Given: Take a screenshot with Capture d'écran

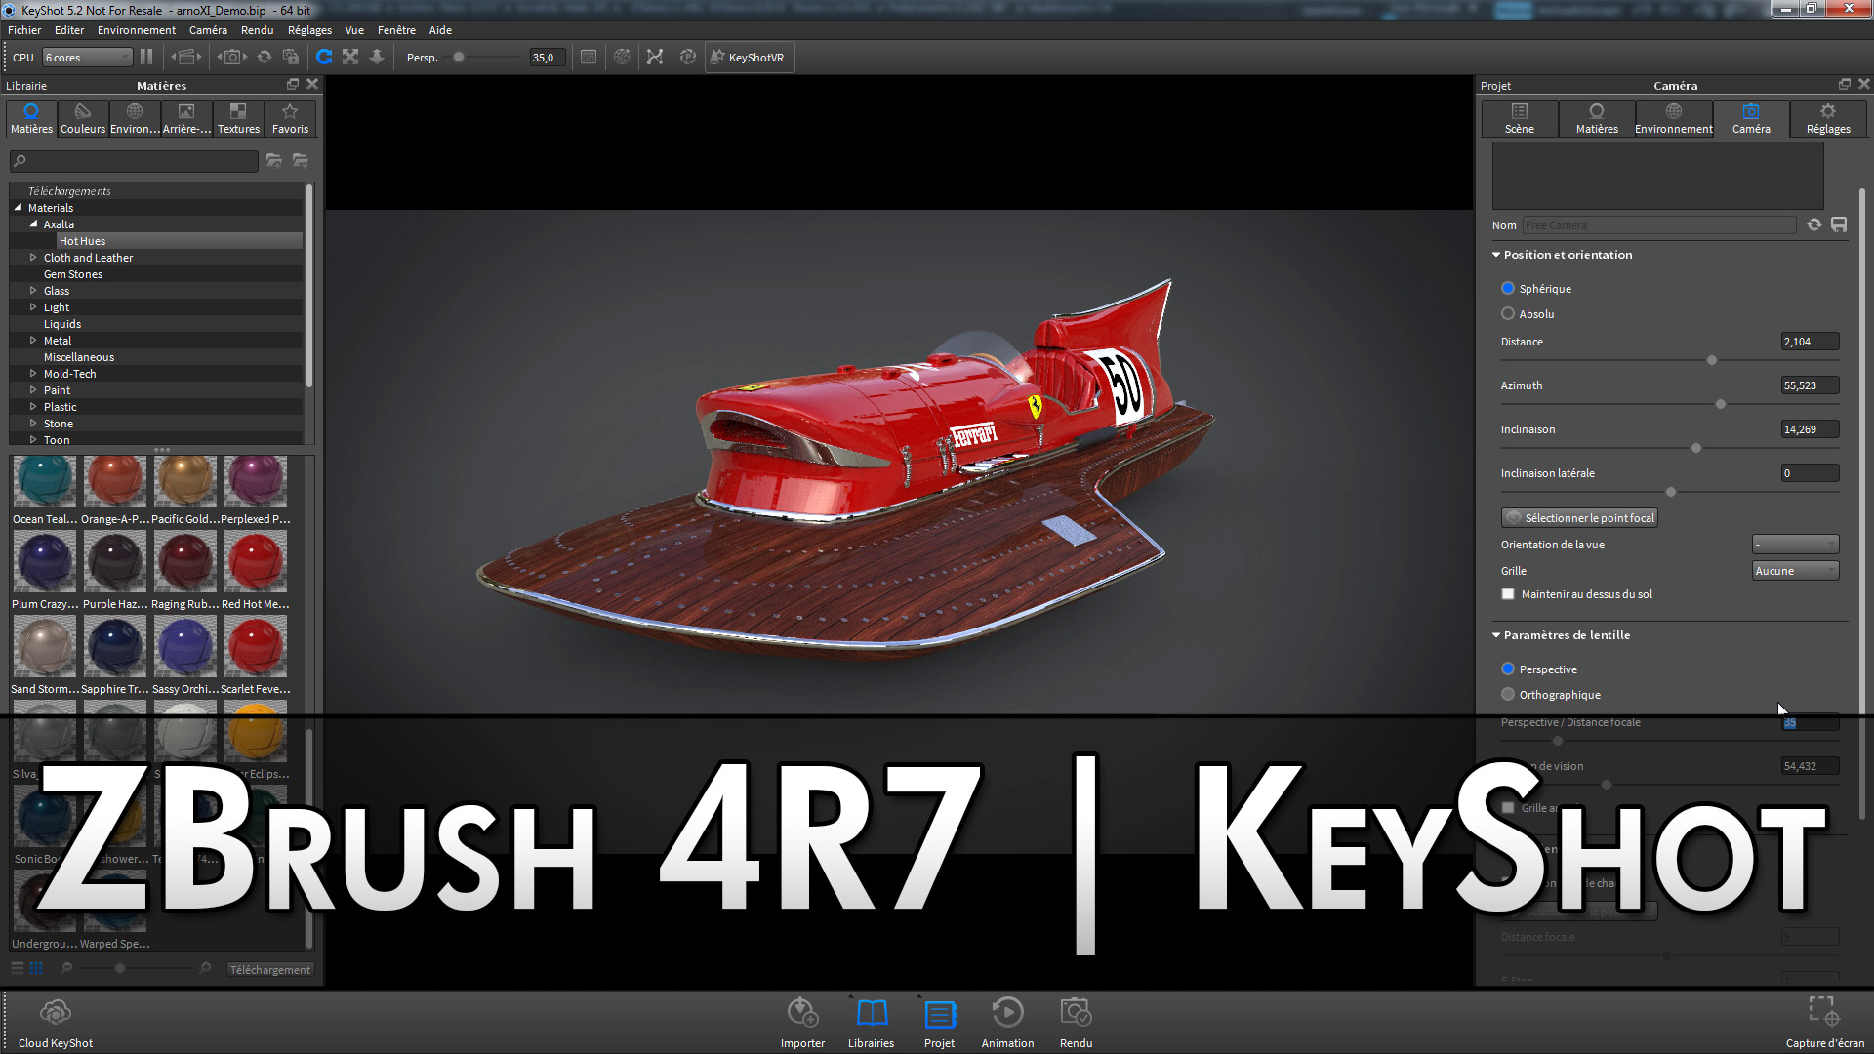Looking at the screenshot, I should tap(1824, 1023).
